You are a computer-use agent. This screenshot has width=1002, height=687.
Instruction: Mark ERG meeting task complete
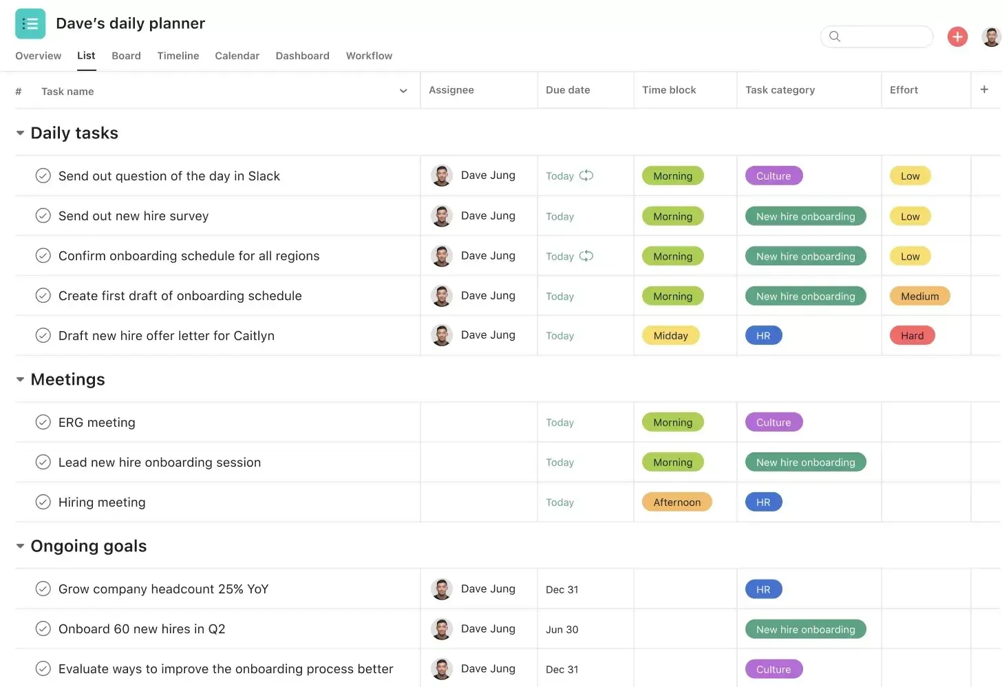(43, 422)
